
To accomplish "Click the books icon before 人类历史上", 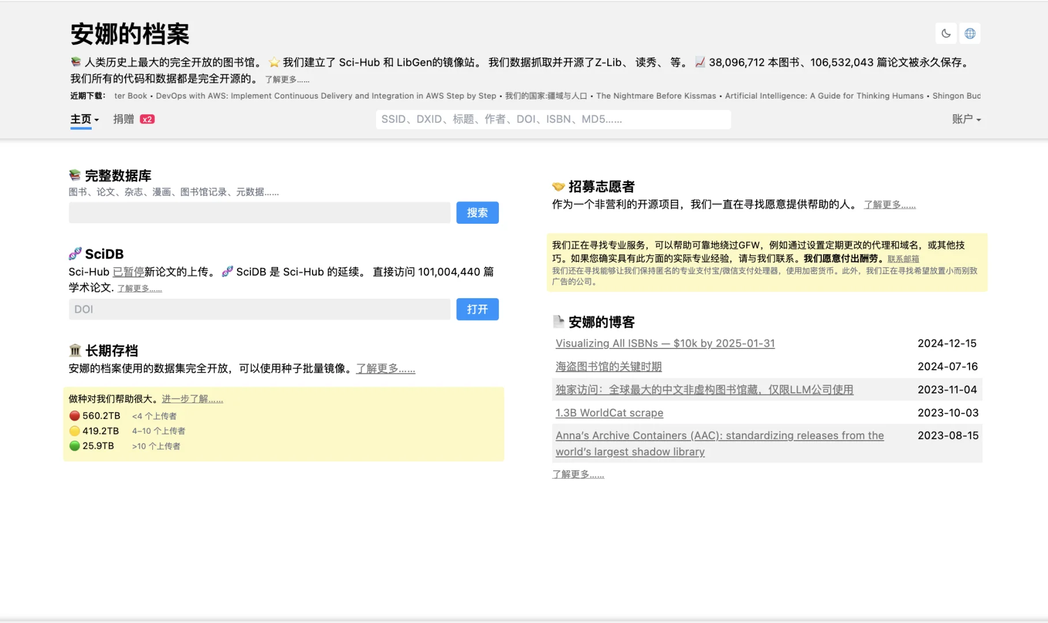I will (76, 62).
